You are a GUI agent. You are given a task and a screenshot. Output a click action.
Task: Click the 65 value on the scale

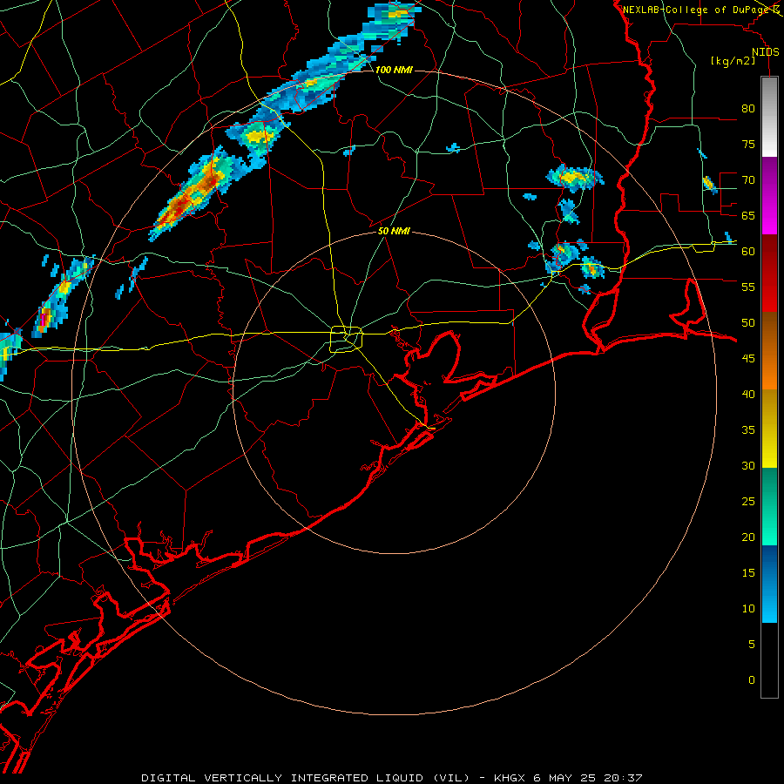pos(748,215)
